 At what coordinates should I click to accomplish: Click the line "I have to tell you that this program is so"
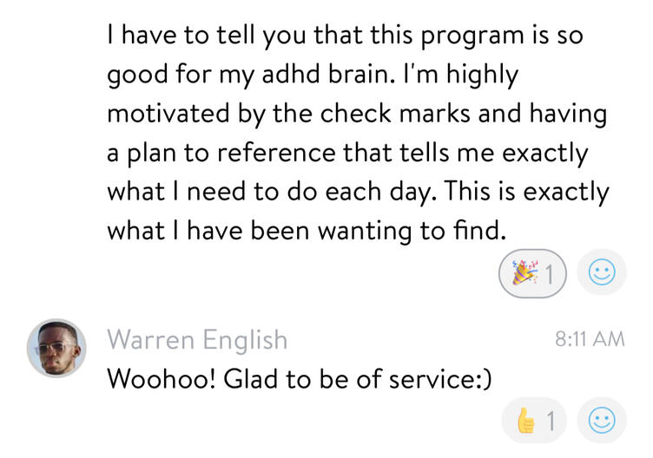click(345, 36)
